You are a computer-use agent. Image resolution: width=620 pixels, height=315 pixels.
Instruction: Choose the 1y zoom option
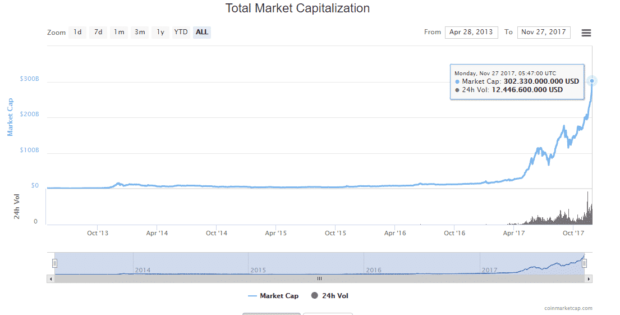point(160,32)
